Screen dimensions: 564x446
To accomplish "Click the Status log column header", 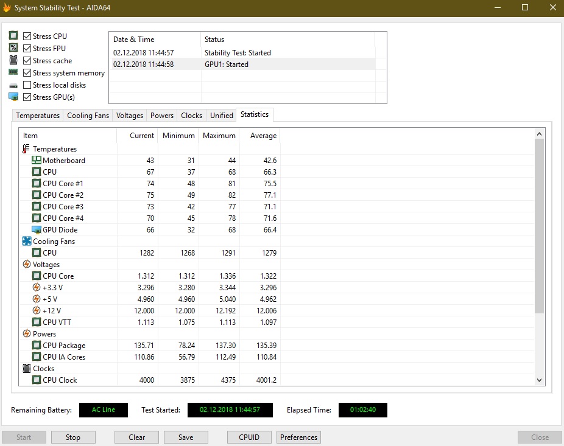I will click(x=287, y=40).
